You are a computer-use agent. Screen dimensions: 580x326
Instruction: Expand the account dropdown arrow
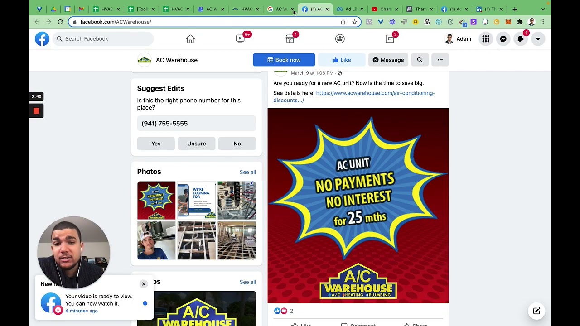[x=538, y=39]
